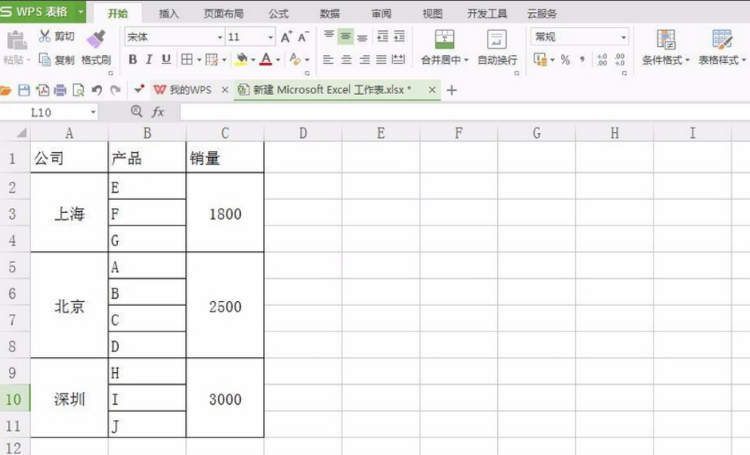The image size is (750, 455).
Task: Toggle bold formatting B
Action: coord(133,60)
